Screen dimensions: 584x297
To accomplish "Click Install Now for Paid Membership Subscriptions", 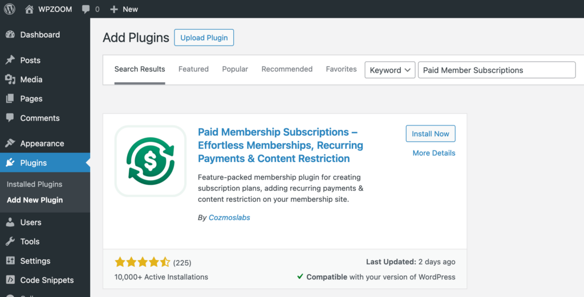I will [x=431, y=133].
